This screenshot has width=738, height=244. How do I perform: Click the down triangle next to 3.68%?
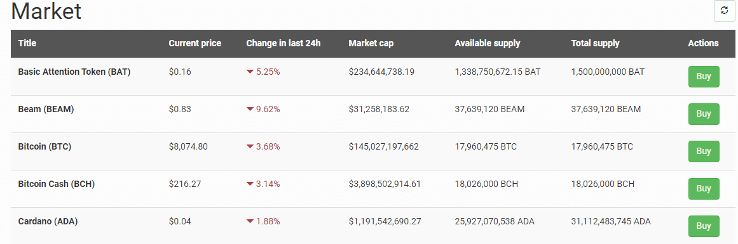tap(250, 147)
